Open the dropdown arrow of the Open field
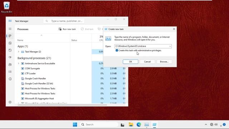This screenshot has height=129, width=229. (x=170, y=46)
